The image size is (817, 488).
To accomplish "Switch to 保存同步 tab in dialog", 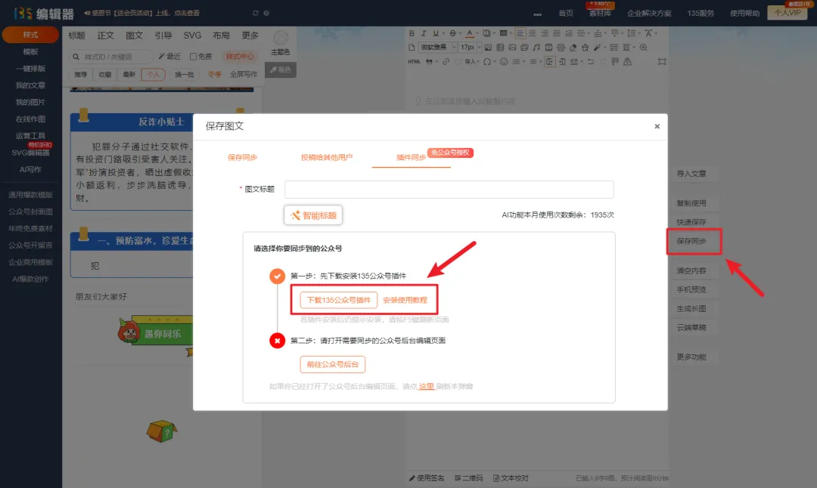I will [242, 157].
